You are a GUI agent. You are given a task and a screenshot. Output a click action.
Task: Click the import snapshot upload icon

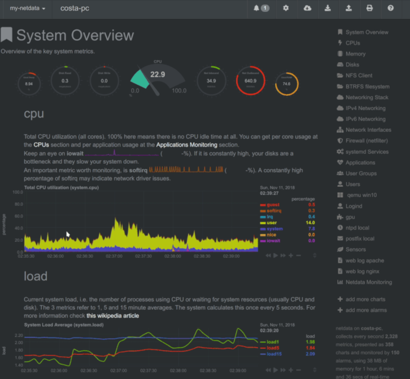[348, 8]
